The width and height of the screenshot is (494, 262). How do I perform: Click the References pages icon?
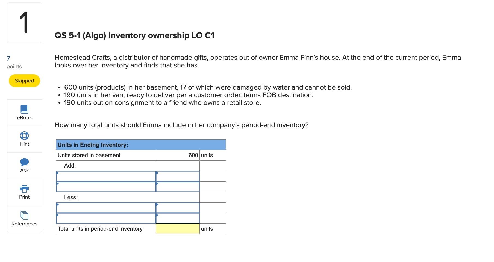click(x=24, y=215)
